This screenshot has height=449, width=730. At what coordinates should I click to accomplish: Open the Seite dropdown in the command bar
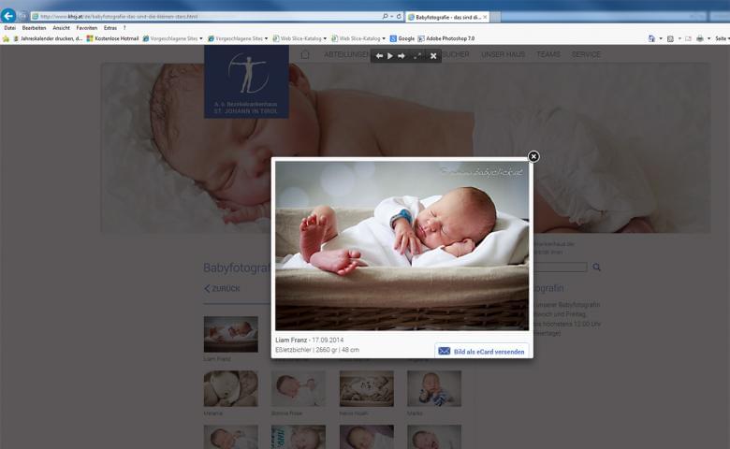click(722, 38)
